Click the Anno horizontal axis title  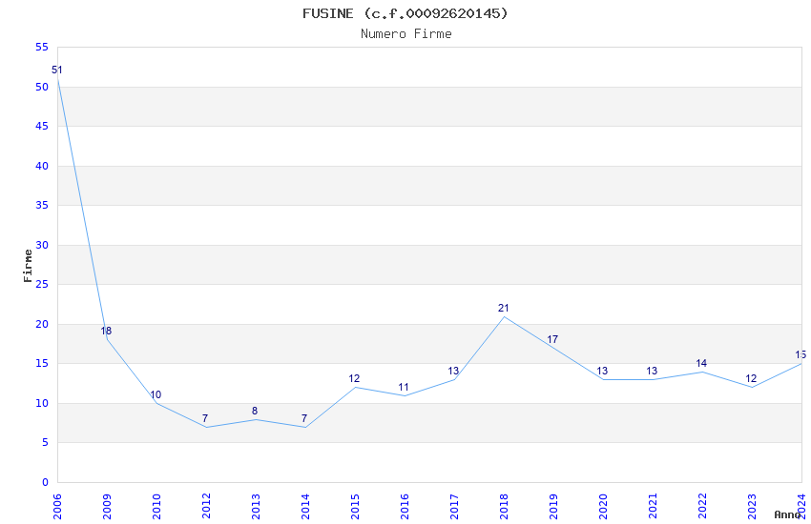click(787, 514)
